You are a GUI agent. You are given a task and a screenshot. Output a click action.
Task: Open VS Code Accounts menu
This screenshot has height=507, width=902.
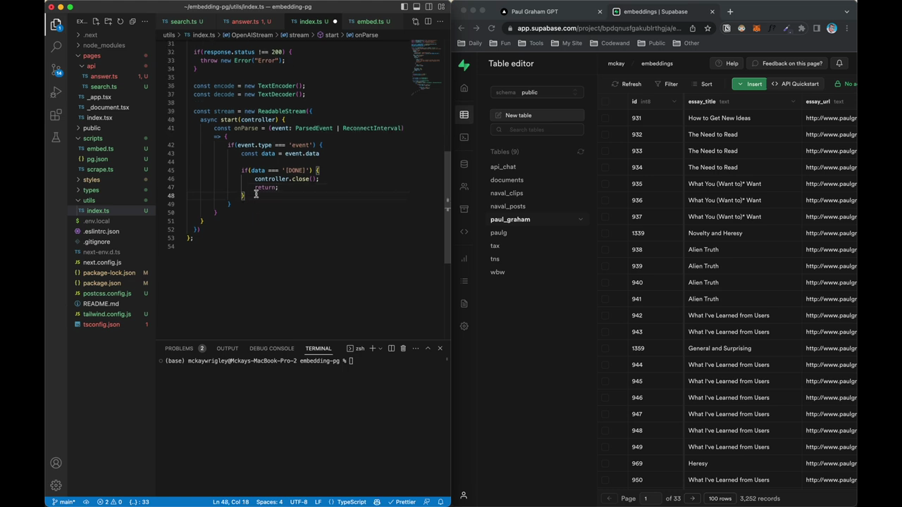tap(56, 463)
